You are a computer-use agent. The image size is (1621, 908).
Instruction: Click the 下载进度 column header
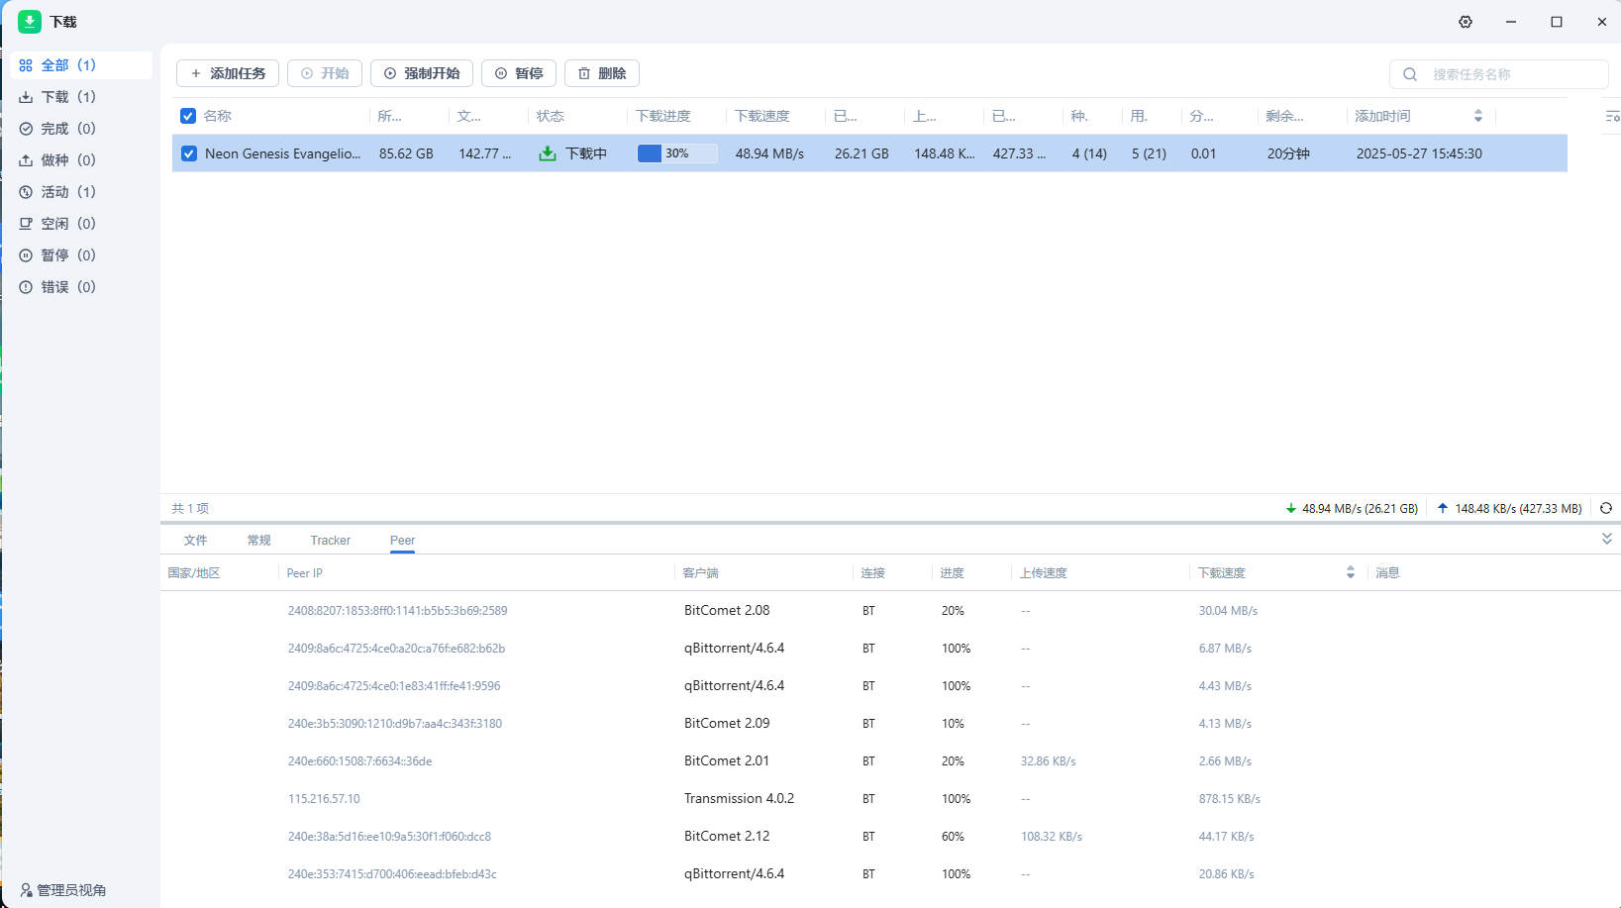(663, 116)
